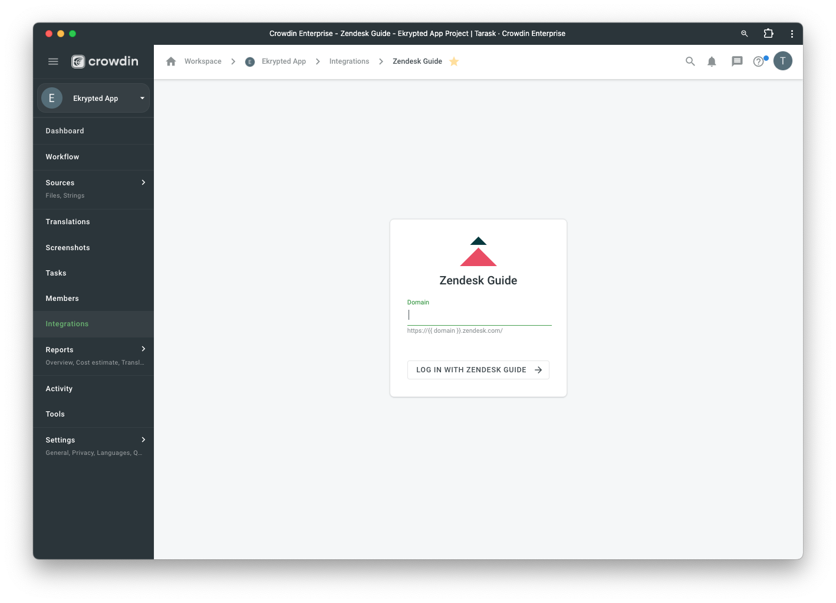
Task: Open Tools in the sidebar
Action: (x=93, y=414)
